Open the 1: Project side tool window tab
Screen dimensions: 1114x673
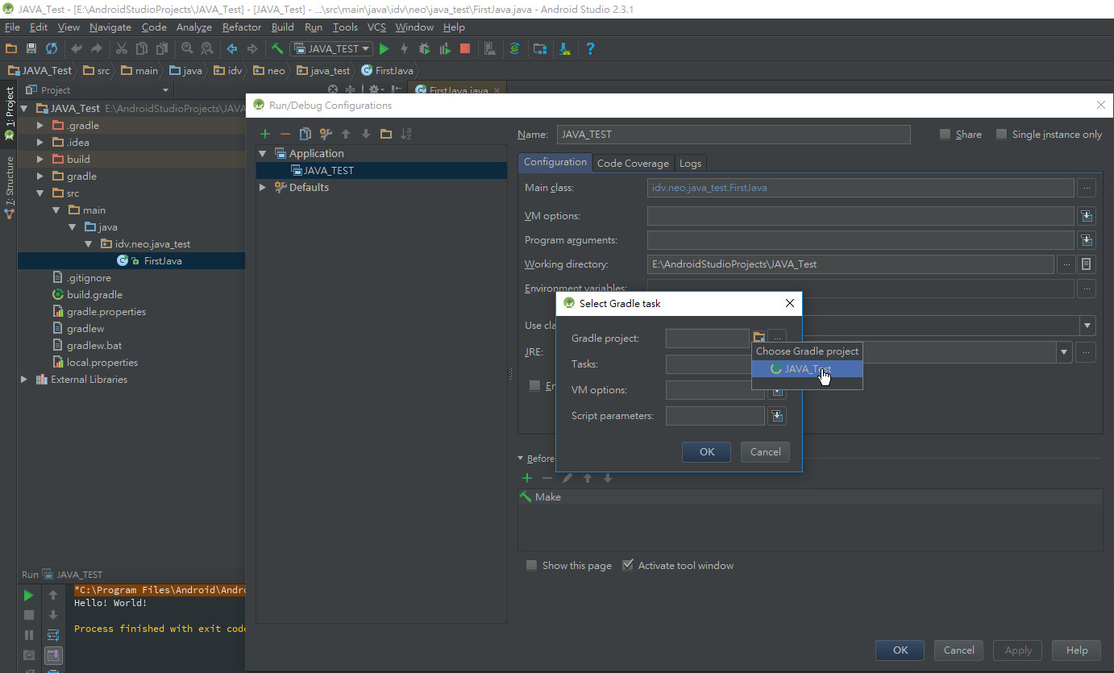[9, 114]
